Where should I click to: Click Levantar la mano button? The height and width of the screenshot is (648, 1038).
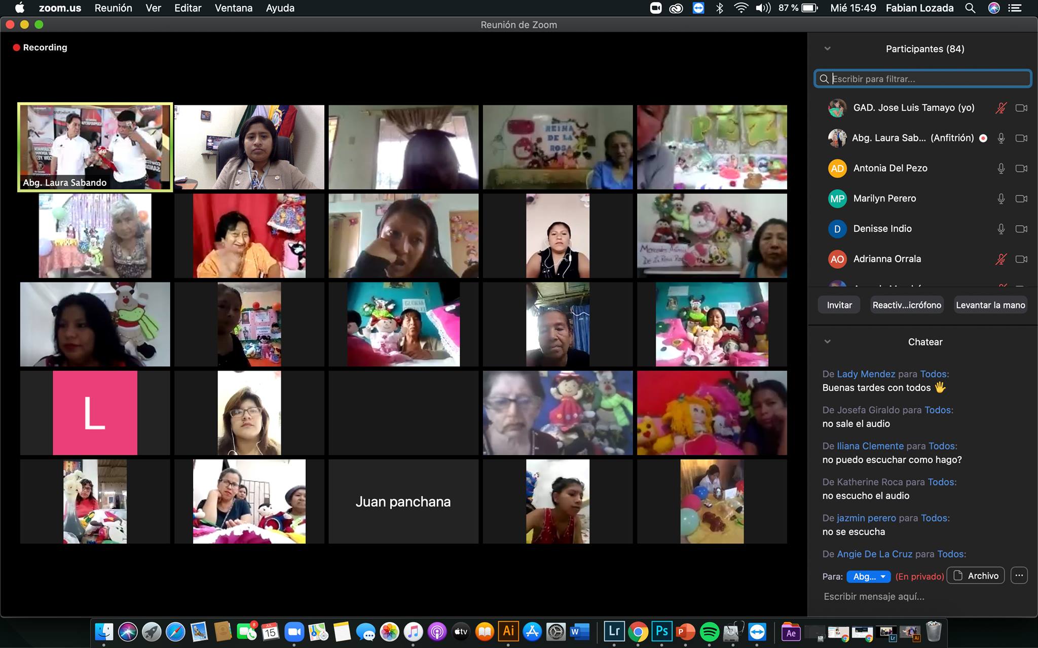990,305
